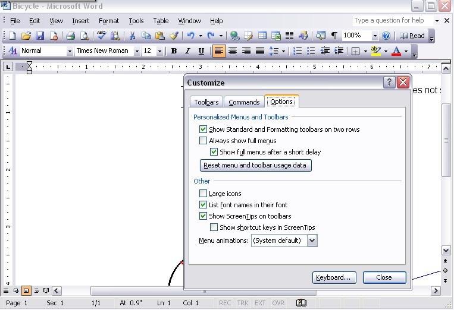Open the Type a question for help dropdown arrow
Screen dimensions: 454x310
pyautogui.click(x=437, y=21)
